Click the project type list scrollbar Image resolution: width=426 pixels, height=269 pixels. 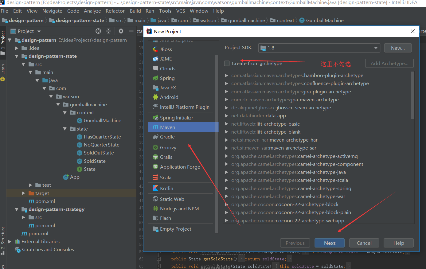click(x=217, y=144)
